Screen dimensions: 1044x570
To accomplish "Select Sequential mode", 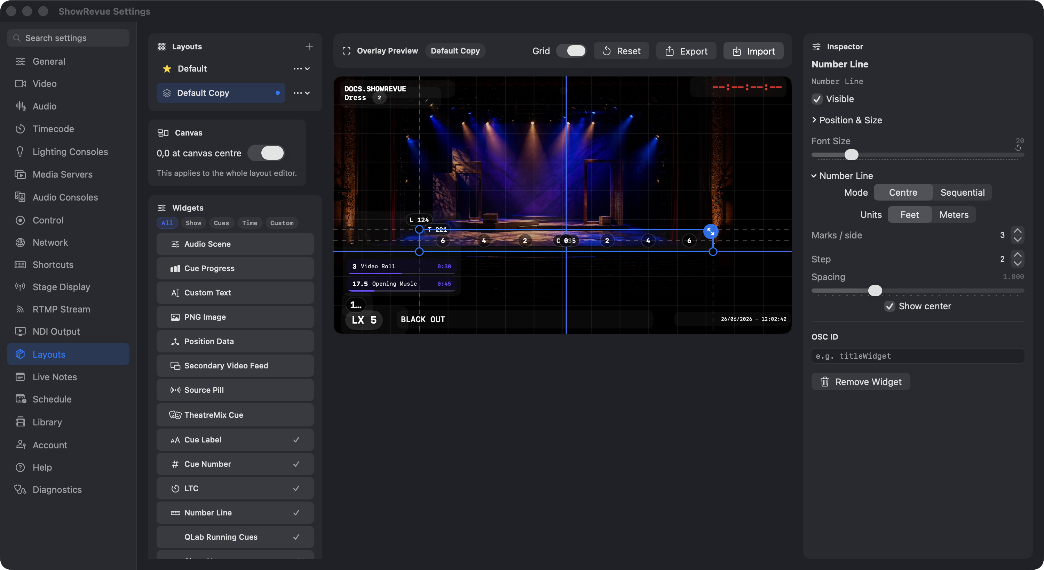I will [x=962, y=193].
